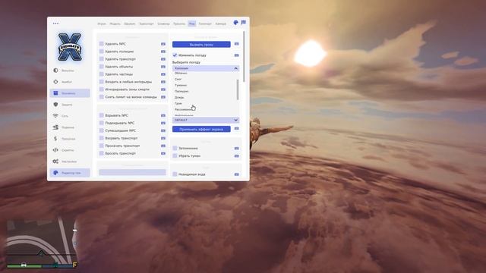486x273 pixels.
Task: Click the Вызвать грозу button
Action: click(x=201, y=44)
